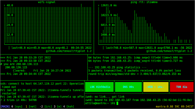This screenshot has width=195, height=109.
Task: Place cursor at attila@mantra shell prompt
Action: [100, 103]
